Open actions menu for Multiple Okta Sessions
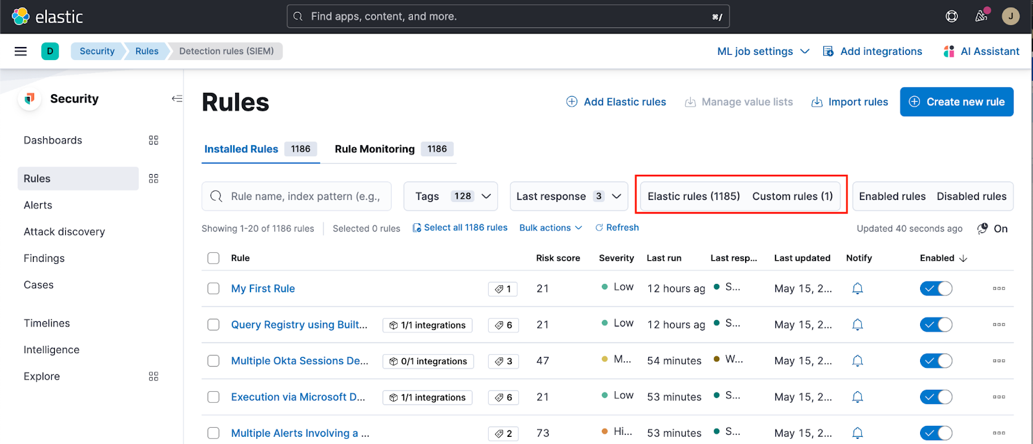The image size is (1033, 444). [999, 361]
